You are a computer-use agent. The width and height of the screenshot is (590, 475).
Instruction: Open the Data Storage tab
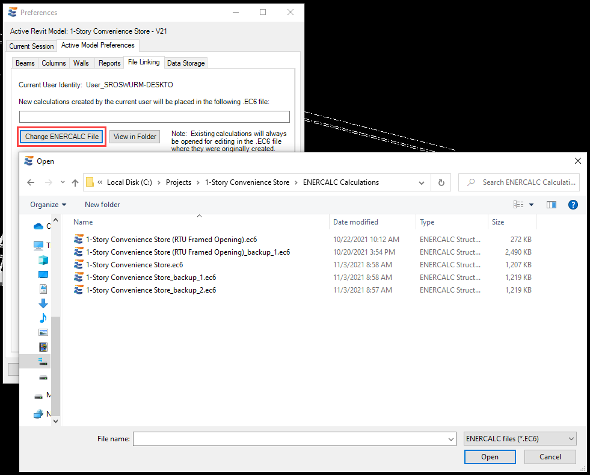click(186, 63)
